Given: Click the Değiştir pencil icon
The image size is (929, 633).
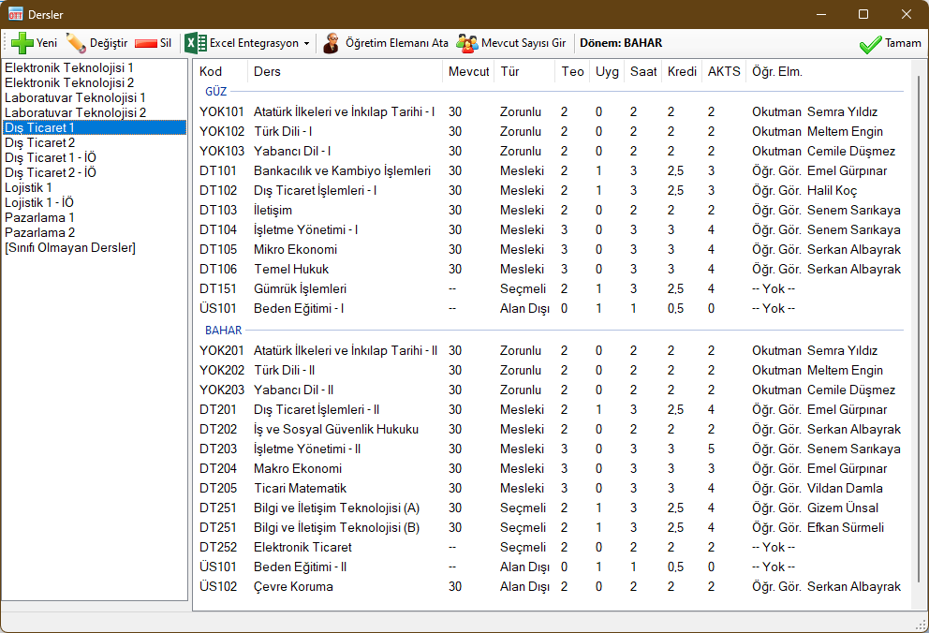Looking at the screenshot, I should (76, 43).
